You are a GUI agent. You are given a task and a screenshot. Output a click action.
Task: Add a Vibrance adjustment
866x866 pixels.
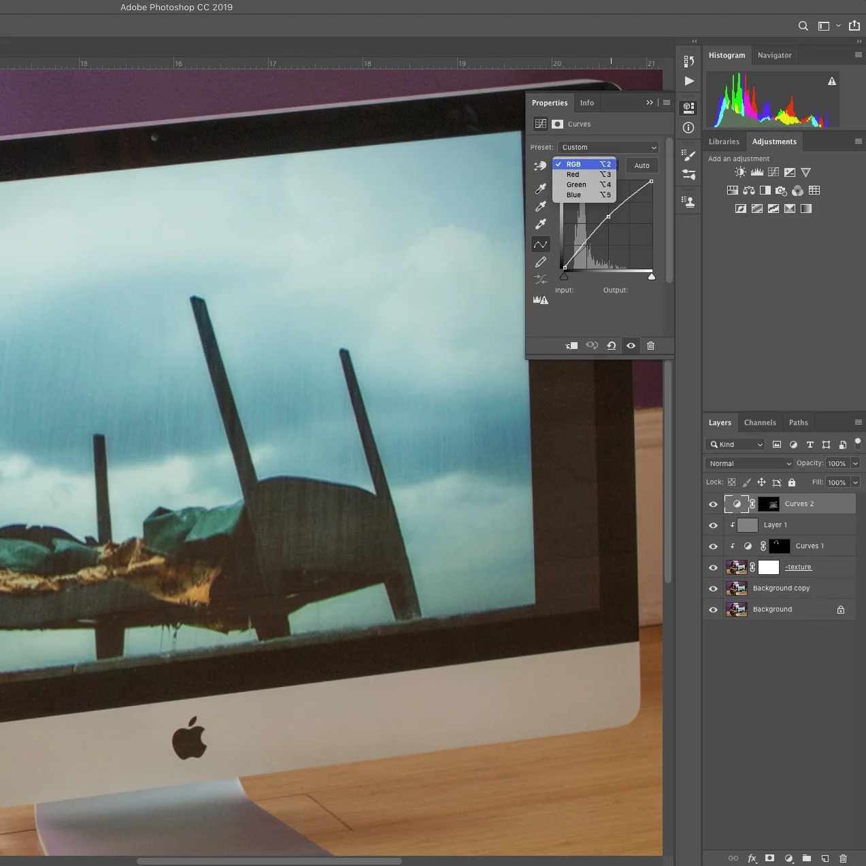(x=805, y=172)
